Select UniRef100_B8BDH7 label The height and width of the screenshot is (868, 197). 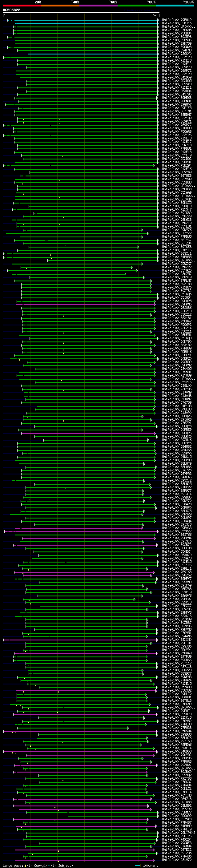click(177, 115)
